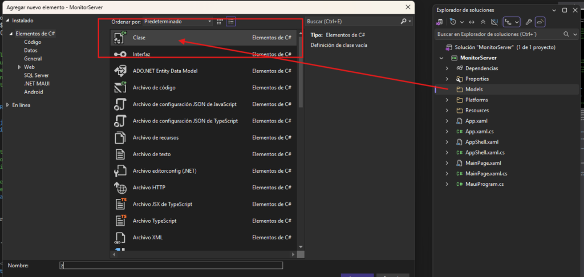Click the Nombre text input field
This screenshot has height=277, width=584.
coord(171,266)
